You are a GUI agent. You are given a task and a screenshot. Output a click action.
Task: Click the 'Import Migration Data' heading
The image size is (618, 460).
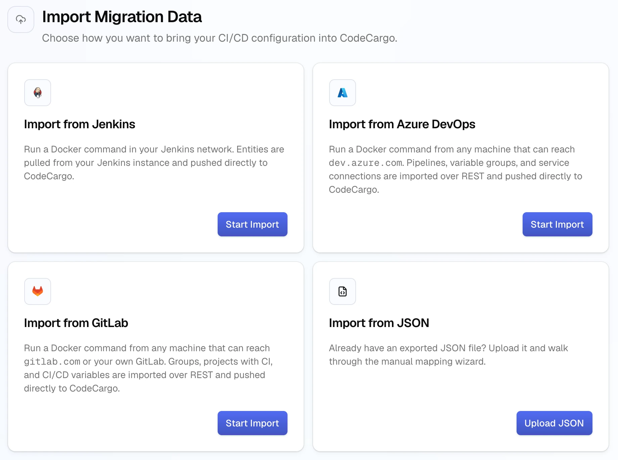click(x=122, y=17)
